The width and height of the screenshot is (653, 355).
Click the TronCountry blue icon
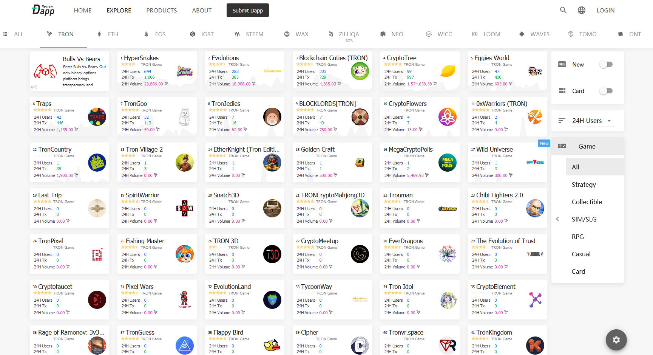(97, 163)
